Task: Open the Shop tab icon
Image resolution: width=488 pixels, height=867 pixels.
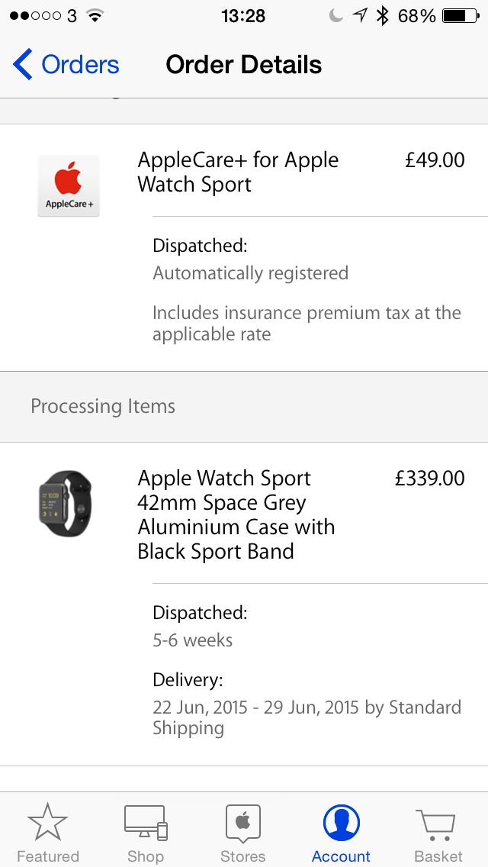Action: coord(146,823)
